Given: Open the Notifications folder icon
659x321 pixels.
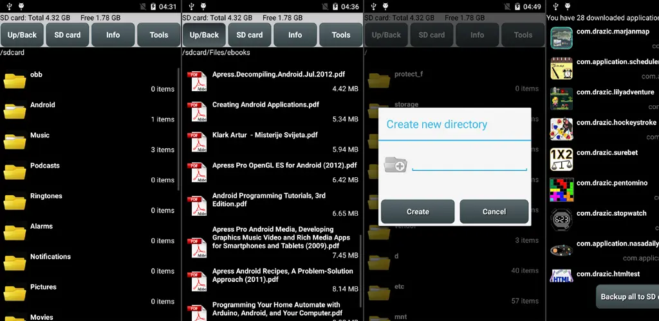Looking at the screenshot, I should [15, 263].
